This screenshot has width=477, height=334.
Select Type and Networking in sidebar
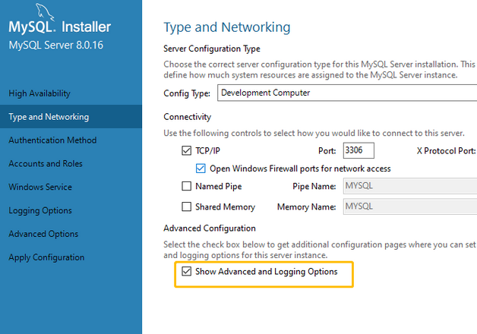[x=49, y=117]
